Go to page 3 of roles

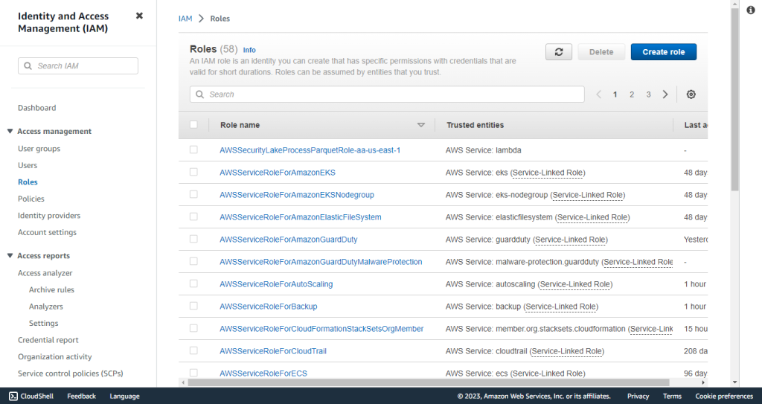point(648,94)
